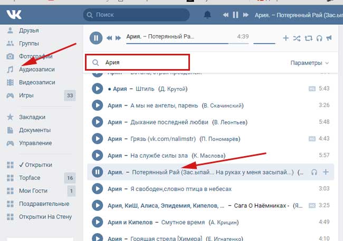This screenshot has width=343, height=241.
Task: Pause playback with the large player button
Action: pos(96,38)
